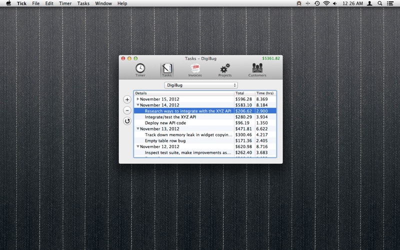Viewport: 400px width, 250px height.
Task: Add a new task with plus button
Action: [x=127, y=99]
